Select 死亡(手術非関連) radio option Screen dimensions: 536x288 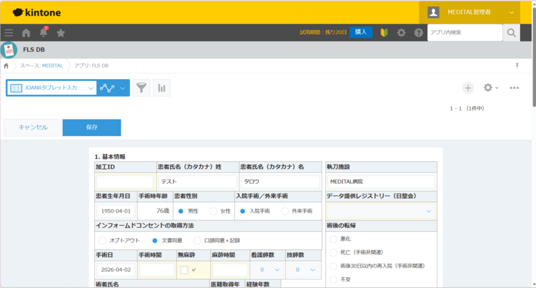tap(333, 253)
